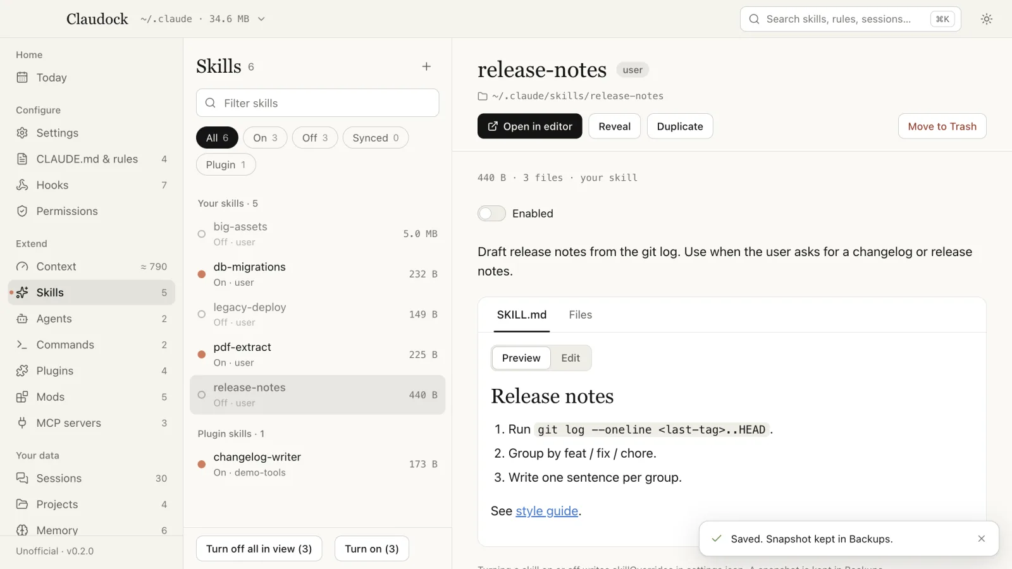
Task: Open the Permissions shield item
Action: coord(91,211)
